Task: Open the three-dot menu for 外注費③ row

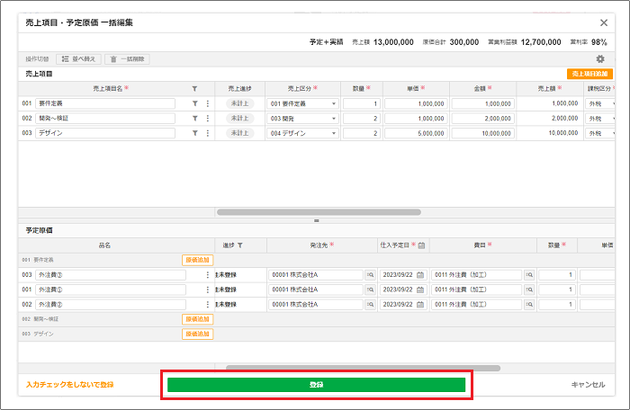Action: click(x=207, y=274)
